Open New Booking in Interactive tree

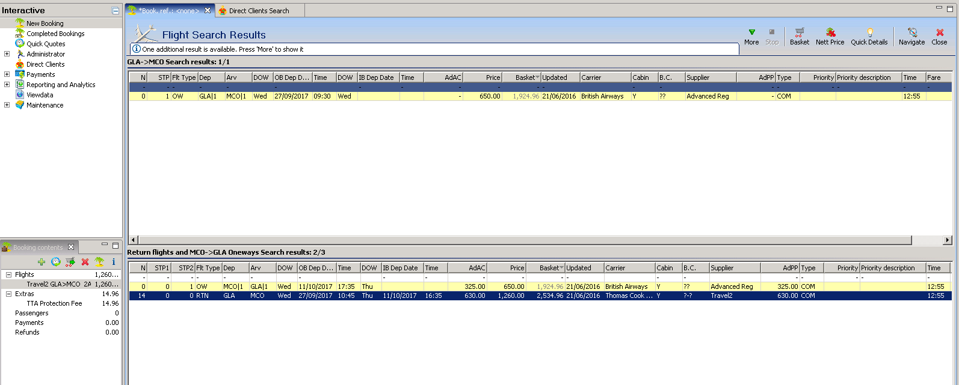coord(45,23)
